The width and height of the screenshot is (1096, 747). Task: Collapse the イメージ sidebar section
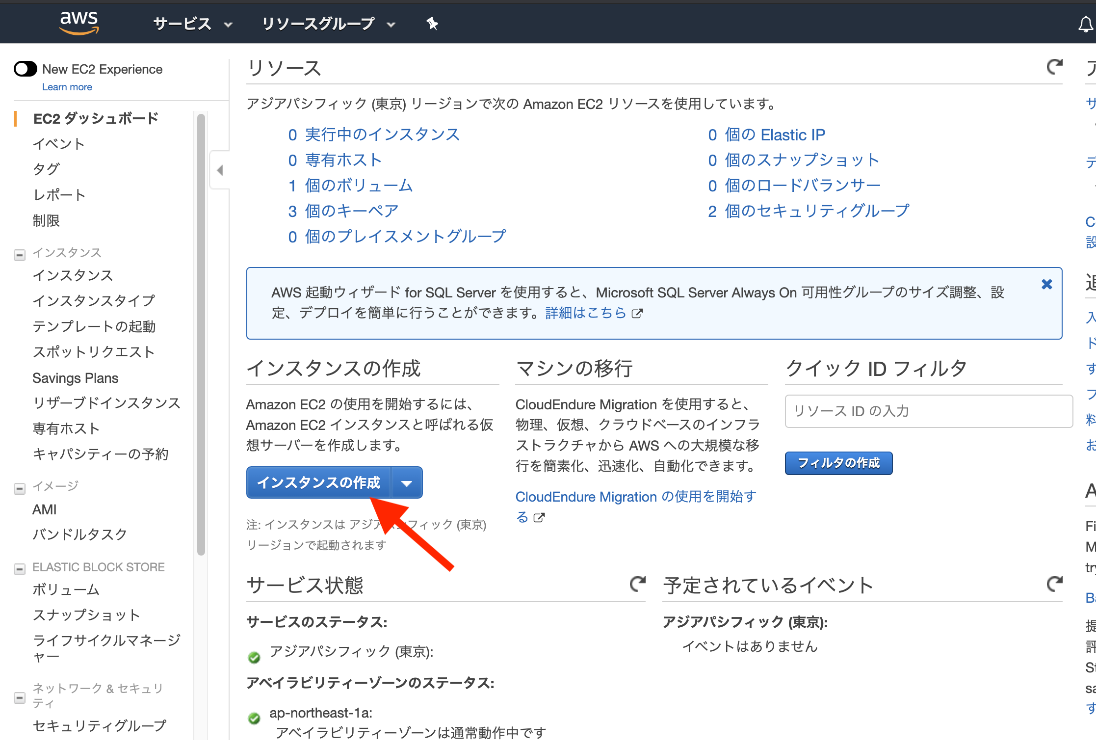click(x=20, y=488)
